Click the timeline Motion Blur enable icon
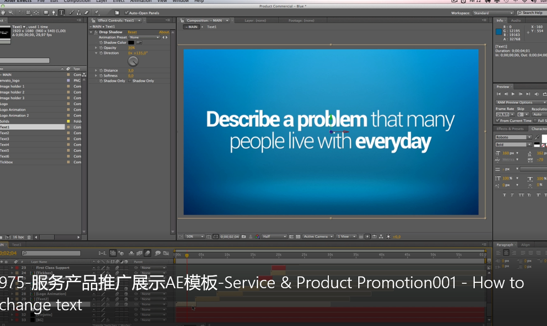The width and height of the screenshot is (547, 326). pos(147,253)
